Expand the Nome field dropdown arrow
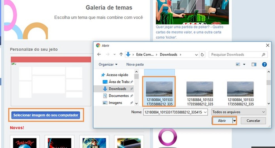Screen dimensions: 275x148 coord(205,112)
